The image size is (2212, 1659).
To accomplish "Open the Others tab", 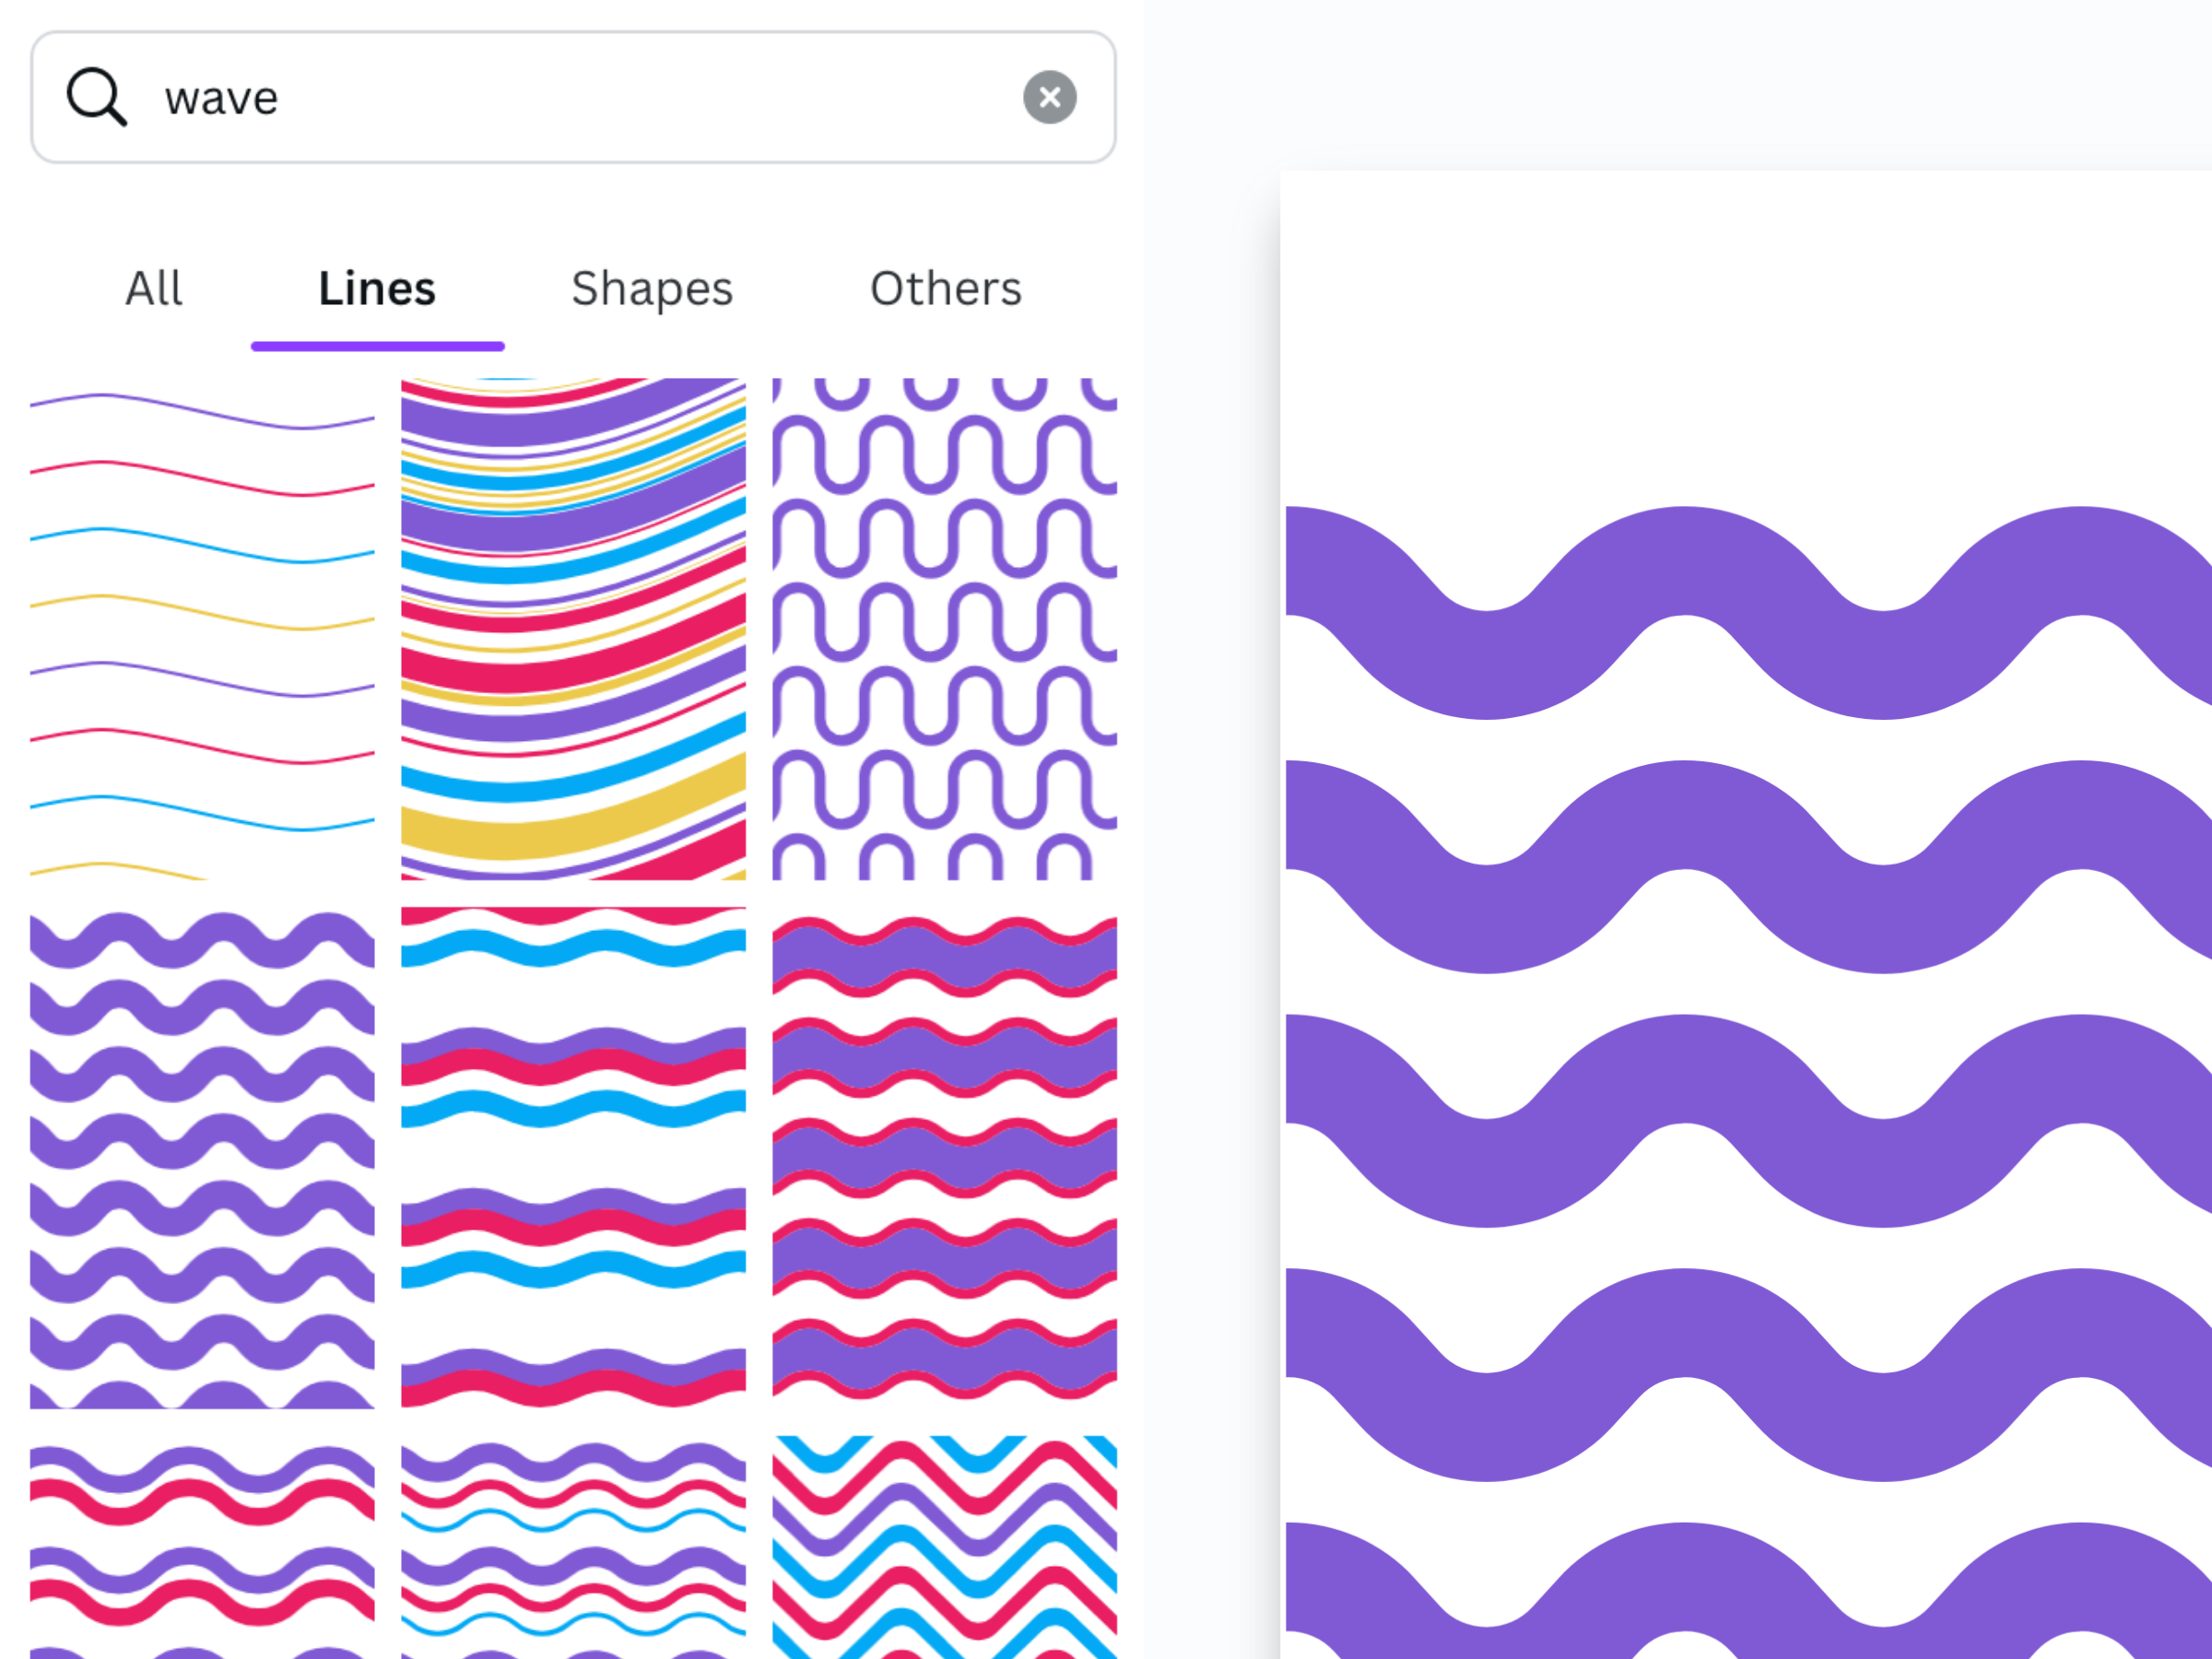I will 945,288.
